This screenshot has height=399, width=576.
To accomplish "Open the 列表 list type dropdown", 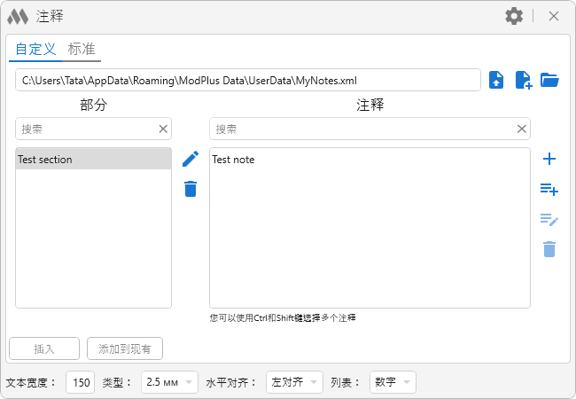I will (393, 383).
